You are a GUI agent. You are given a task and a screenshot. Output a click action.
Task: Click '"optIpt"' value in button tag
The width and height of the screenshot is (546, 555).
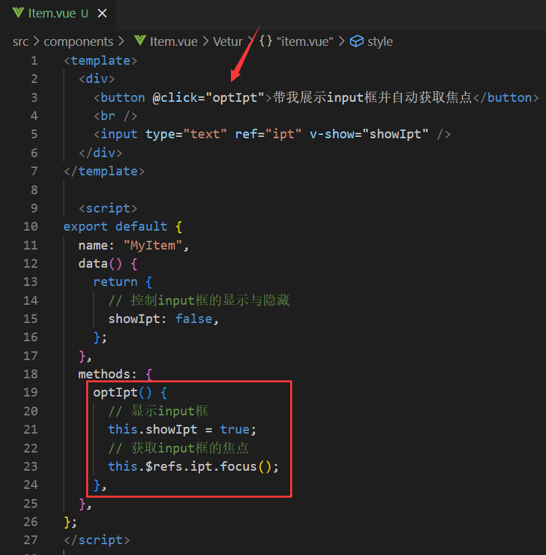coord(235,98)
